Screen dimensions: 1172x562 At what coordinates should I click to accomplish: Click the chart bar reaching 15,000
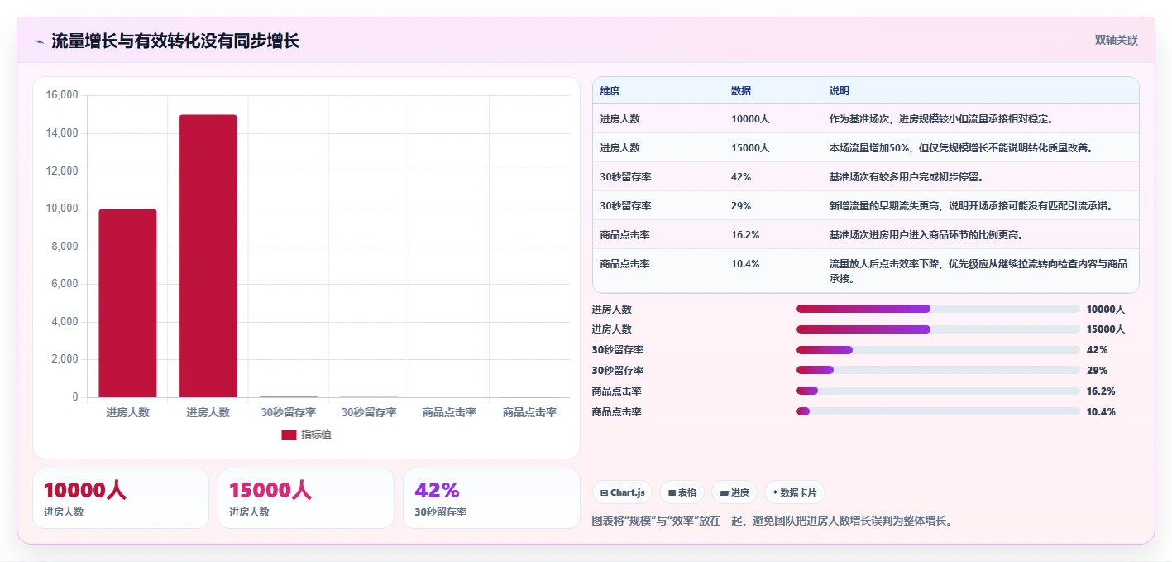coord(208,256)
